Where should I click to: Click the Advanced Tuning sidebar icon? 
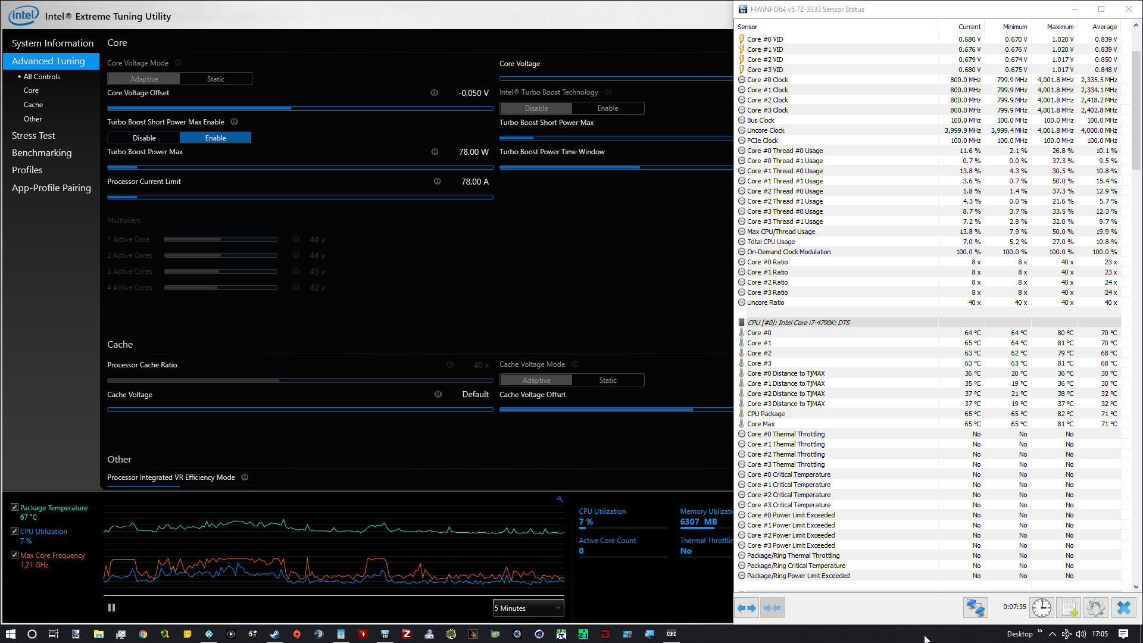tap(49, 61)
